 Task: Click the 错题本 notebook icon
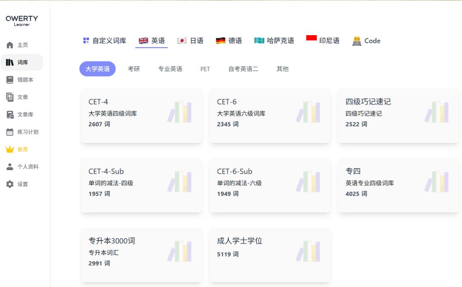[10, 80]
